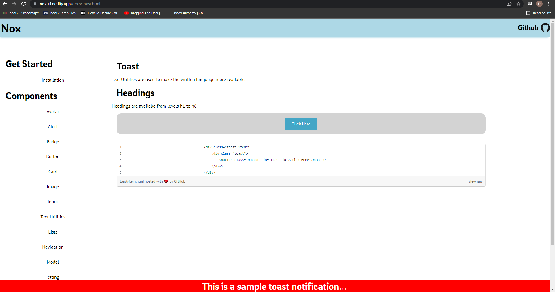Click the page vertical scrollbar
Screen dimensions: 555x292
pyautogui.click(x=552, y=135)
